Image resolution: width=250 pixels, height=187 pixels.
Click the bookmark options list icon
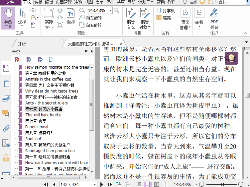click(52, 60)
